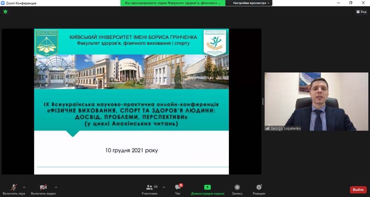Open the Чат chat panel

click(x=178, y=189)
